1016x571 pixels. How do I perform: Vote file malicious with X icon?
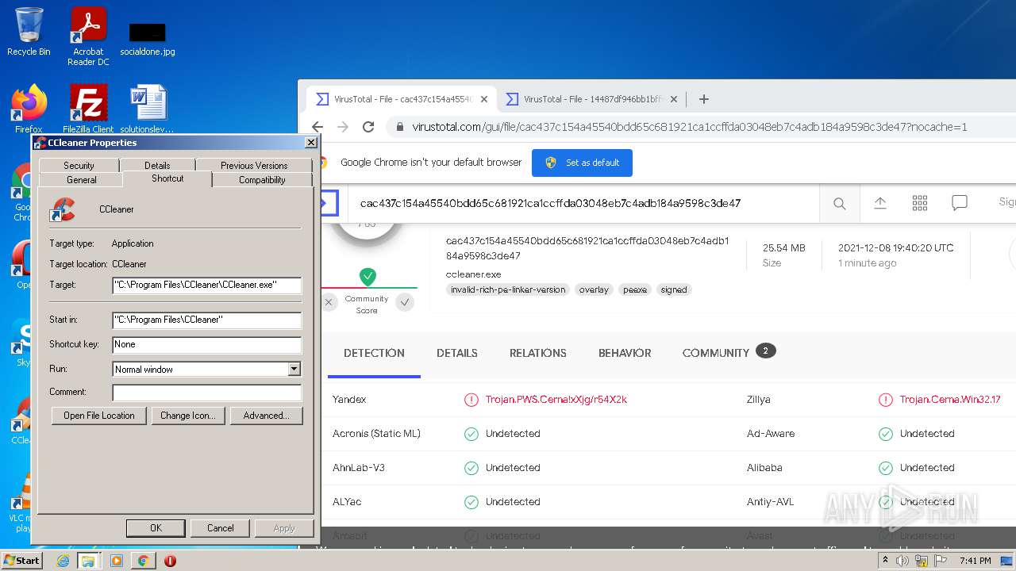329,301
